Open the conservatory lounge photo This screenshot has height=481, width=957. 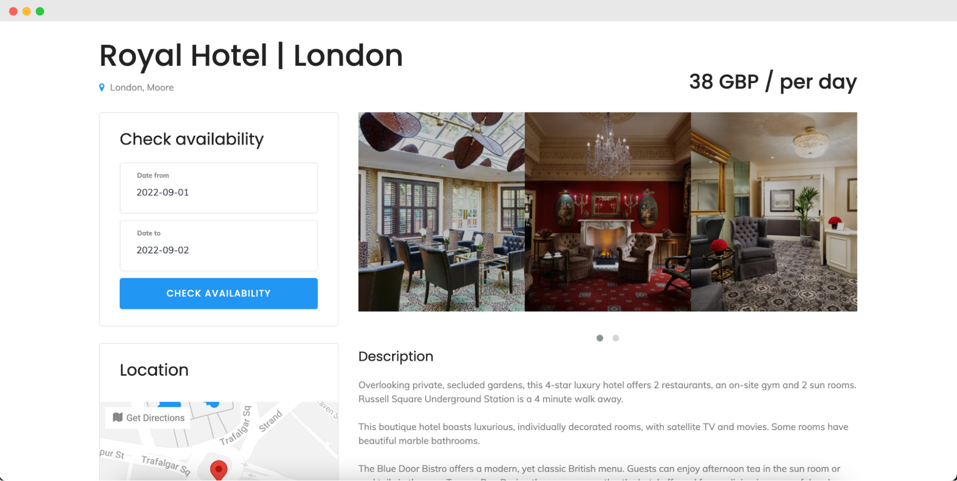[441, 212]
